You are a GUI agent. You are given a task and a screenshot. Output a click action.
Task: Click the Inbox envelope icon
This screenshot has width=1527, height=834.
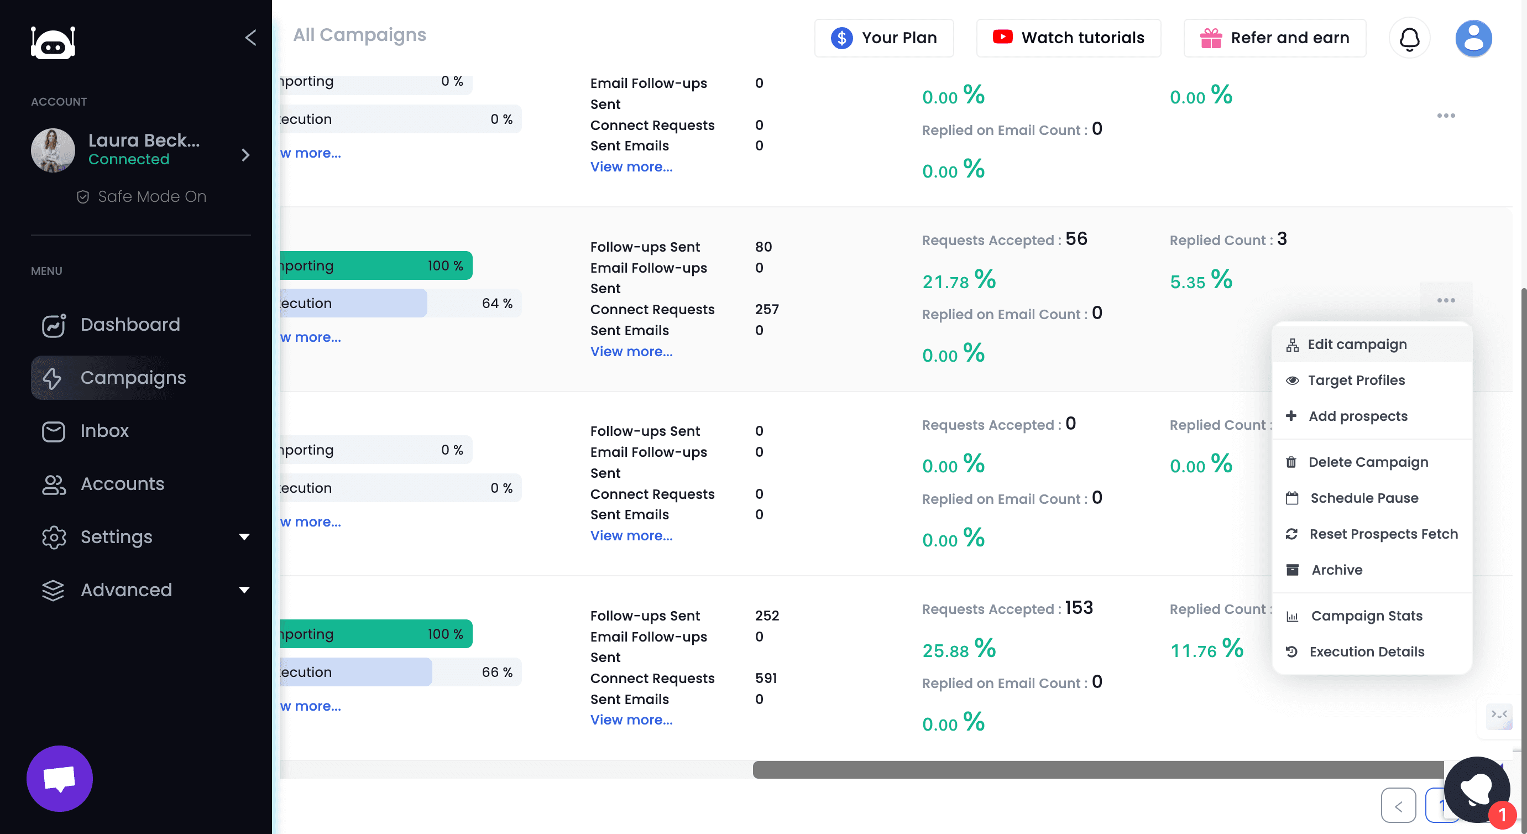tap(53, 431)
